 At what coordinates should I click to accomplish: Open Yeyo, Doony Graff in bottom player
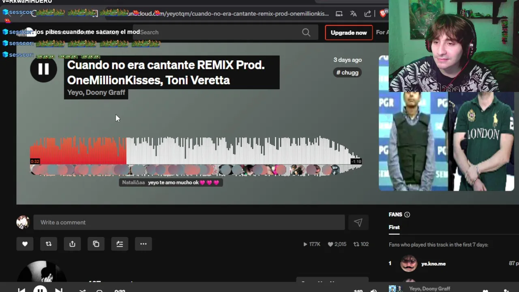pos(429,289)
